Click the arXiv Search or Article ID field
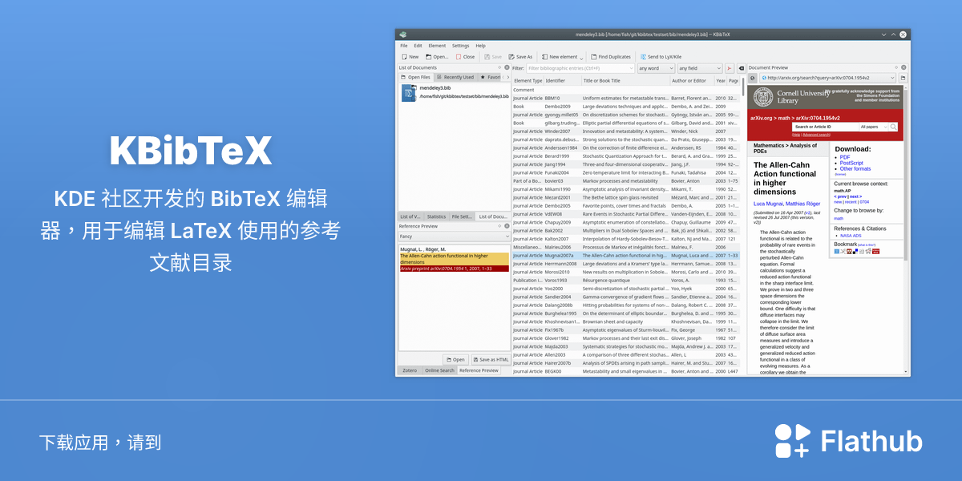The height and width of the screenshot is (481, 962). 825,127
